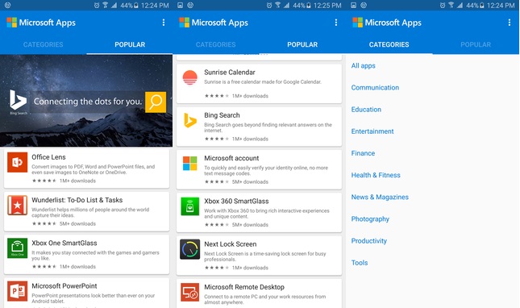
Task: Open the Wunderlist app icon
Action: pos(17,206)
